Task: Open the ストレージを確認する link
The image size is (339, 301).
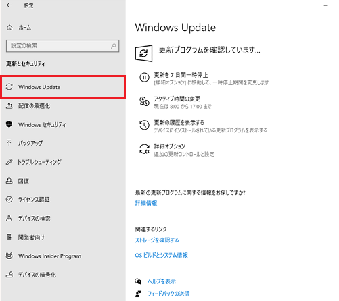Action: pos(157,240)
